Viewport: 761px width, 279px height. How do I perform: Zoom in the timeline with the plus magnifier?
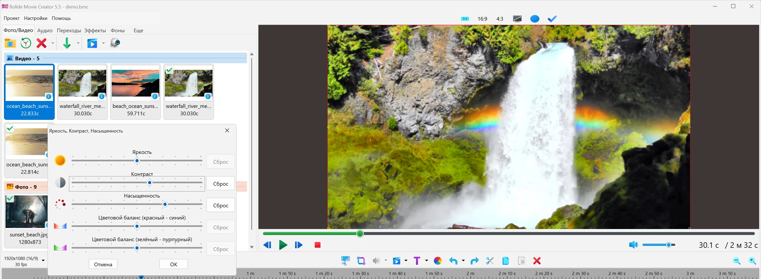[x=753, y=261]
